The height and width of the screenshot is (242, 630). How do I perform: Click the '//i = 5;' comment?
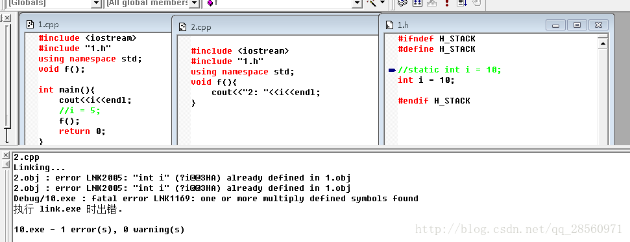(80, 111)
